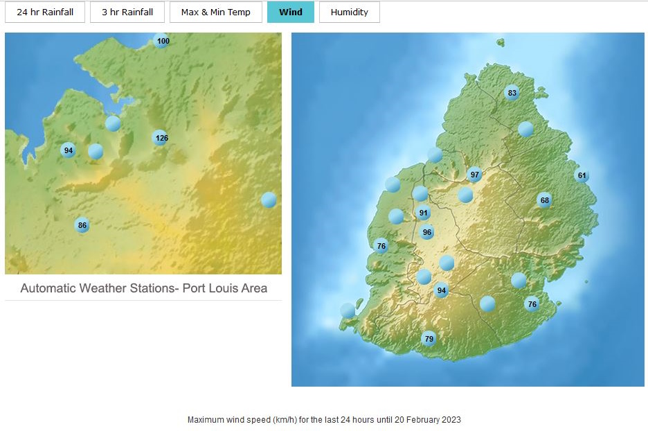The image size is (648, 431).
Task: Select the 94 marker on the island map
Action: click(441, 290)
